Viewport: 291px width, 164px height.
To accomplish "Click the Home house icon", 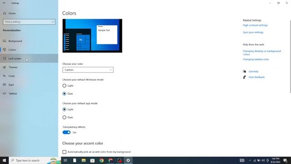I will tap(5, 13).
